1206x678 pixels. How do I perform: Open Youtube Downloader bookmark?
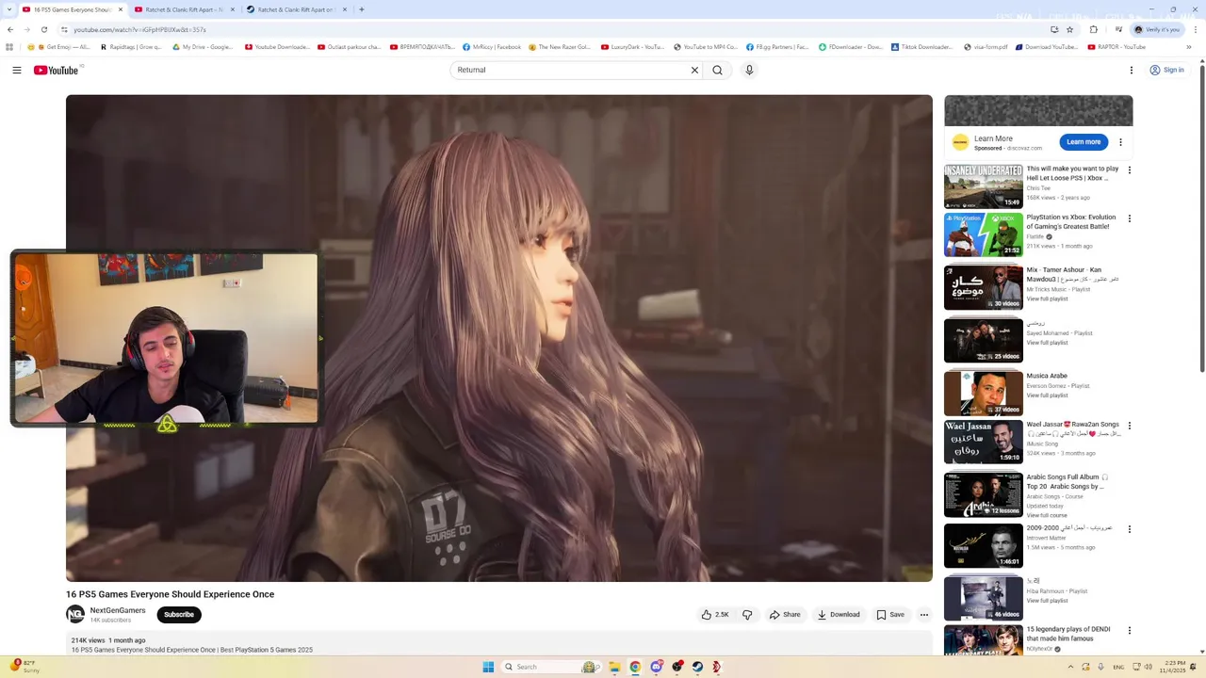click(277, 47)
